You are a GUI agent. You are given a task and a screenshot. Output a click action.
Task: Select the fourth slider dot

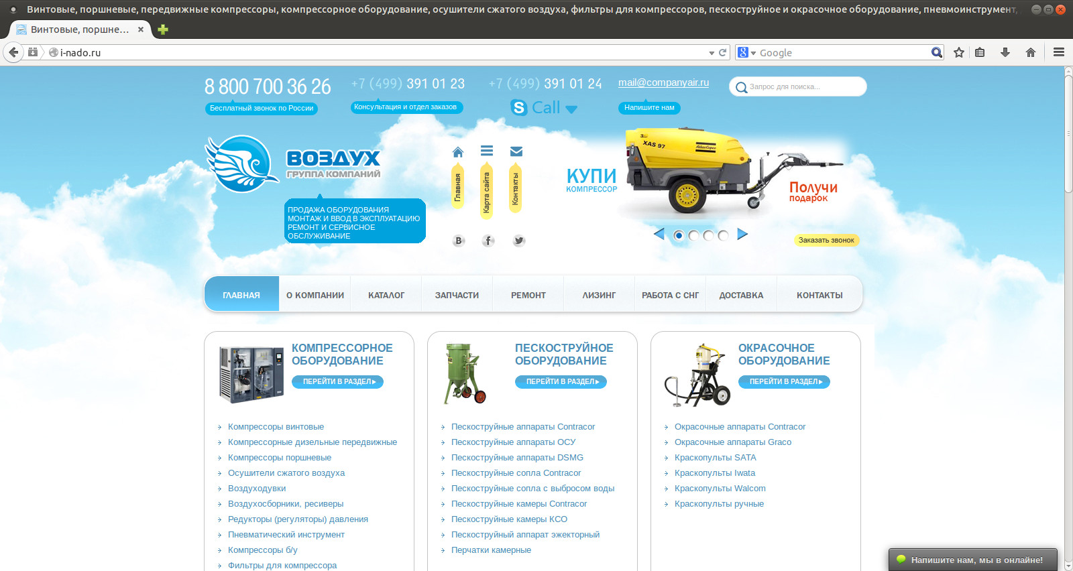click(723, 235)
